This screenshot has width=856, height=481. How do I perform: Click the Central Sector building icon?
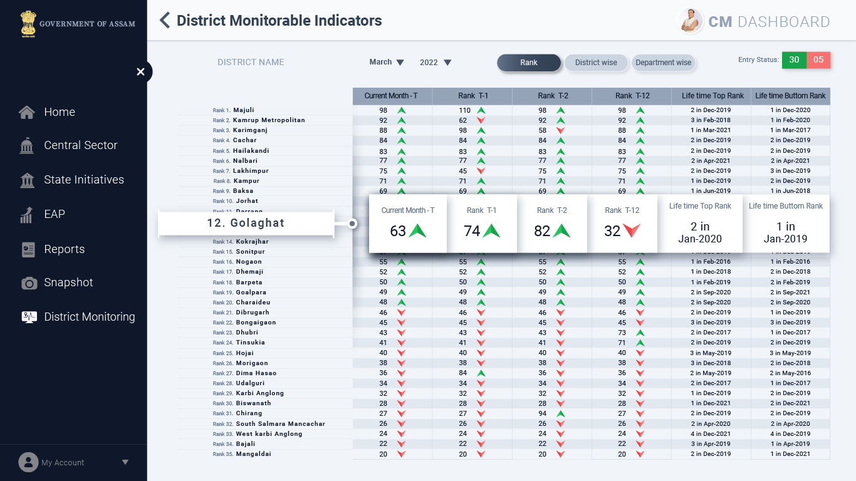click(x=27, y=146)
